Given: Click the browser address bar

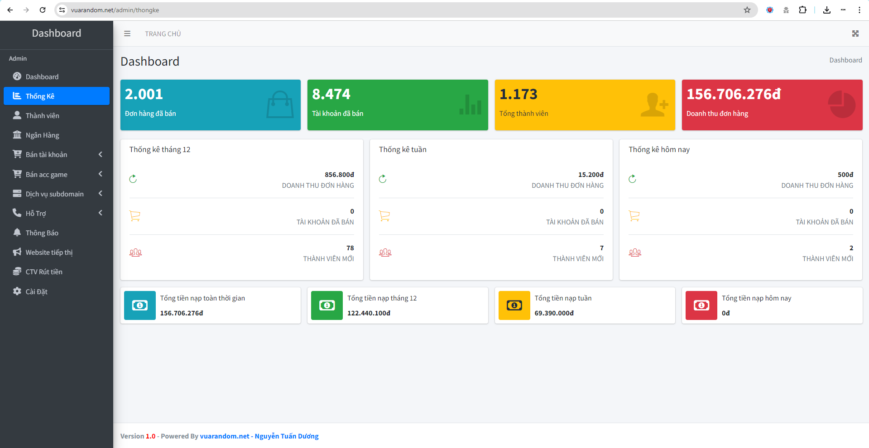Looking at the screenshot, I should coord(362,10).
